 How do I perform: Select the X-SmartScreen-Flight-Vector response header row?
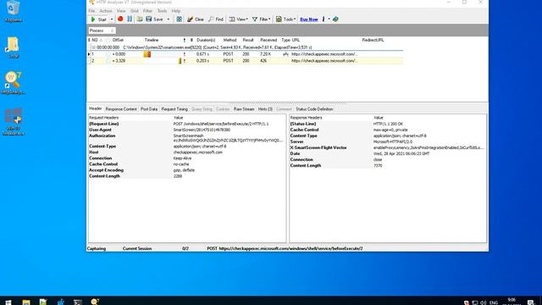pyautogui.click(x=388, y=147)
